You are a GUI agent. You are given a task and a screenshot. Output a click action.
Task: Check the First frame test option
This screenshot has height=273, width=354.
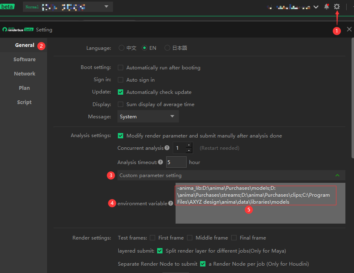[152, 237]
